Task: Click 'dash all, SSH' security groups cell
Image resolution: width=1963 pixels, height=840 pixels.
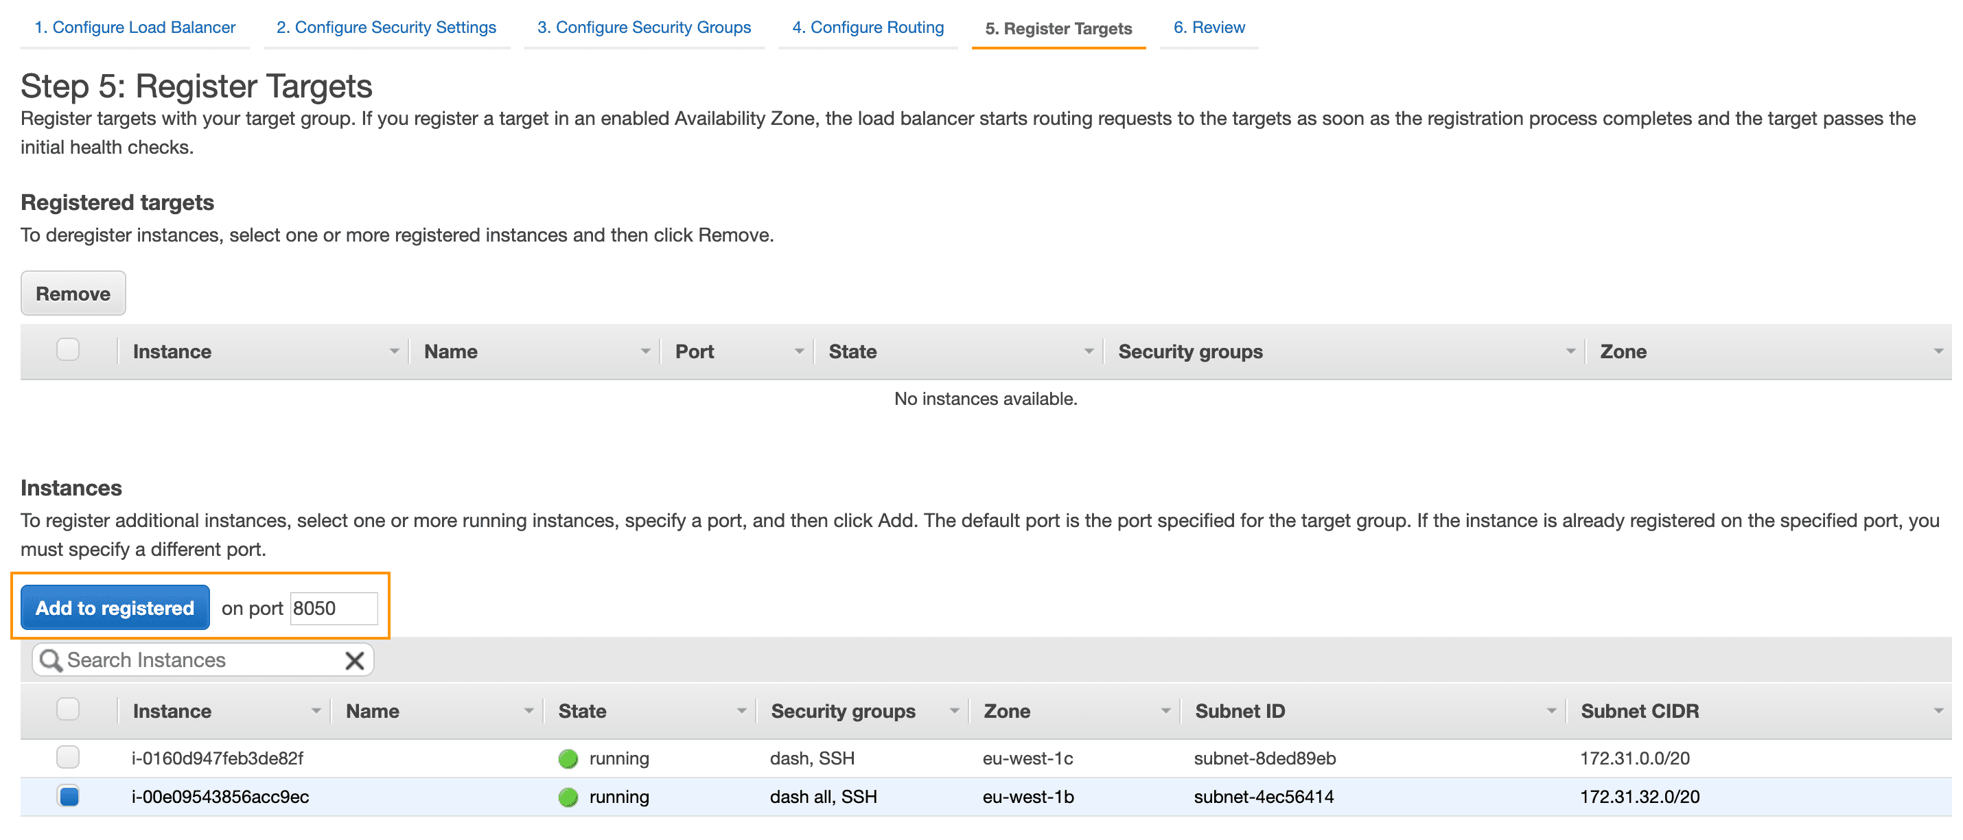Action: 823,797
